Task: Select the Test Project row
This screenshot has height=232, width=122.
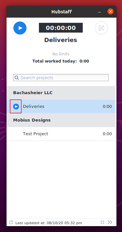Action: coord(61,134)
